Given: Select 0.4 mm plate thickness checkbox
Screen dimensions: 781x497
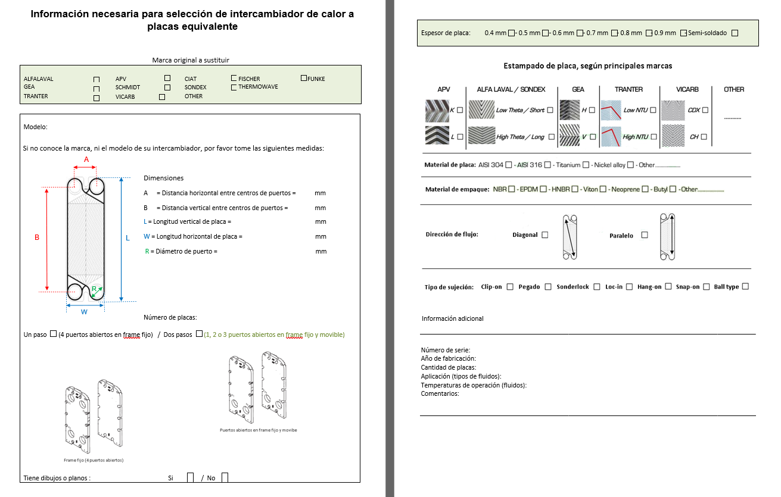Looking at the screenshot, I should (x=511, y=33).
